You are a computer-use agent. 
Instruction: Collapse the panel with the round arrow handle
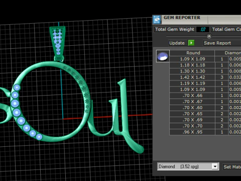pos(209,36)
